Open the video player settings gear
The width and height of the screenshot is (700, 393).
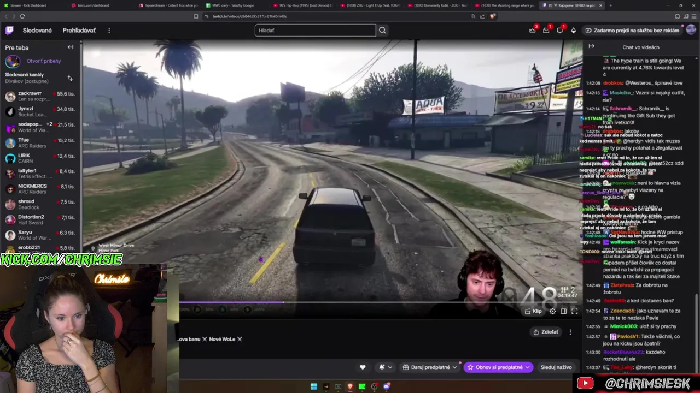(x=552, y=311)
